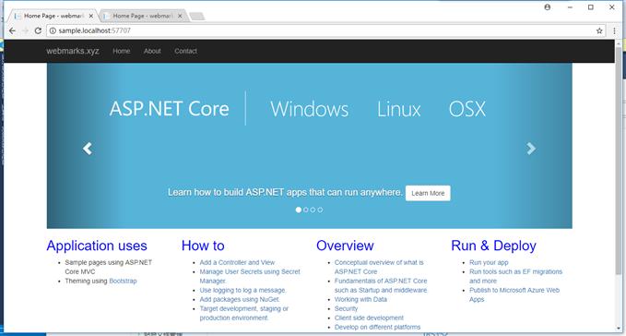The height and width of the screenshot is (336, 626).
Task: Click the page vertical scrollbar thumb
Action: [619, 160]
